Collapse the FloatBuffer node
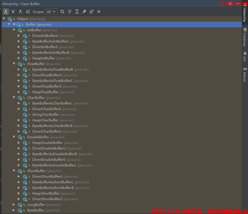Screen dimensions: 248x214 [14, 64]
